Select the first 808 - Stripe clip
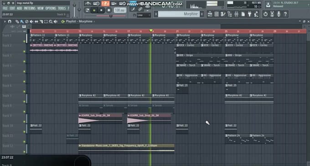This screenshot has height=166, width=310. point(200,59)
